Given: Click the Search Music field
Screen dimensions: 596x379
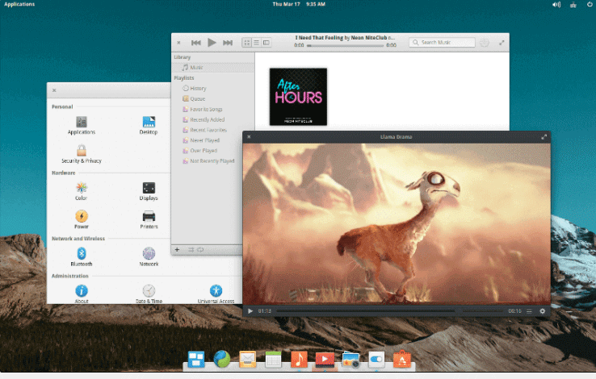Looking at the screenshot, I should click(x=442, y=43).
